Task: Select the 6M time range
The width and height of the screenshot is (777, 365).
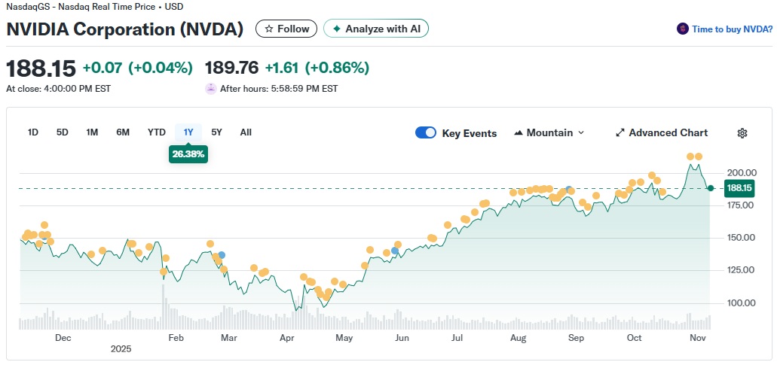Action: [x=123, y=132]
